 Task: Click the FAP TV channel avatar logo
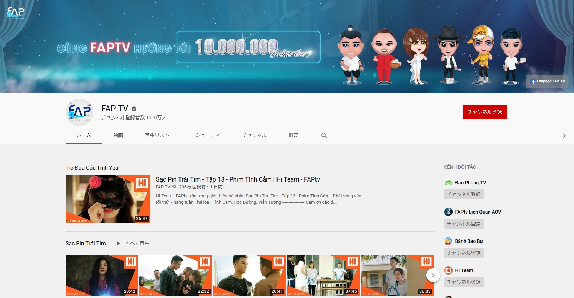[79, 112]
